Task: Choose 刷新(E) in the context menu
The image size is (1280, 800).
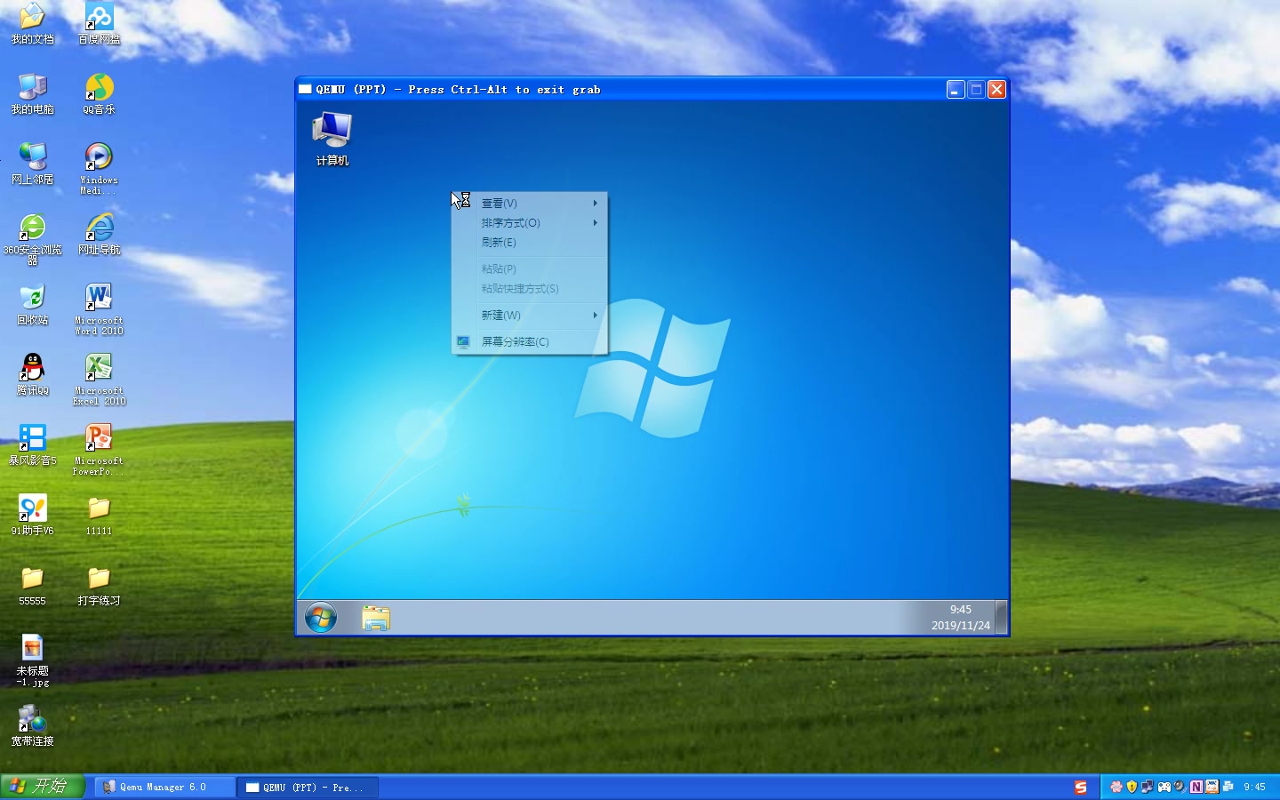Action: (530, 243)
